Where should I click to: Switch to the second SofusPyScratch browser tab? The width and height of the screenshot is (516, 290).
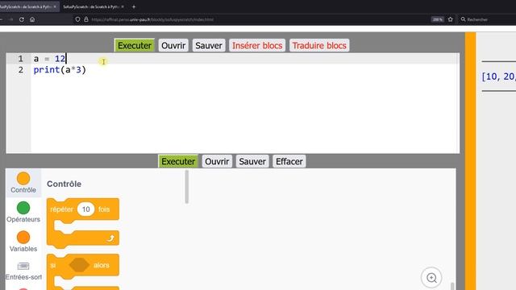[91, 6]
